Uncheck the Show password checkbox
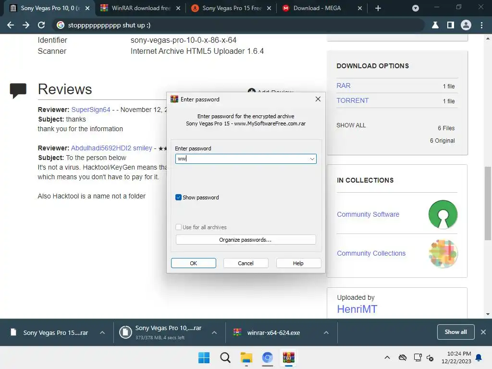The height and width of the screenshot is (369, 492). tap(178, 197)
